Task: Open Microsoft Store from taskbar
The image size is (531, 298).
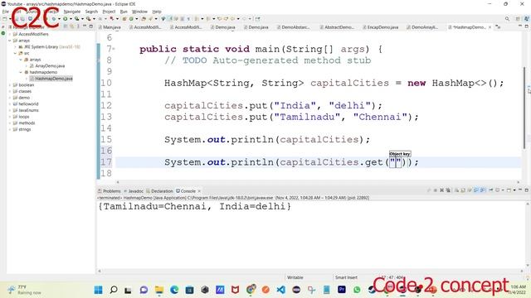Action: pyautogui.click(x=189, y=290)
